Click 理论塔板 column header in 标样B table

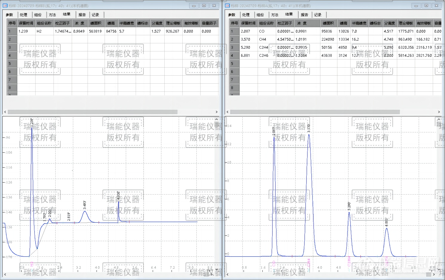tap(173, 23)
